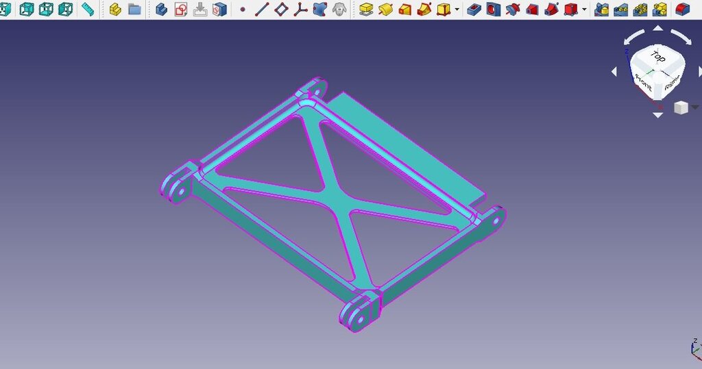Select the Pocket tool
This screenshot has width=702, height=369.
tap(474, 9)
